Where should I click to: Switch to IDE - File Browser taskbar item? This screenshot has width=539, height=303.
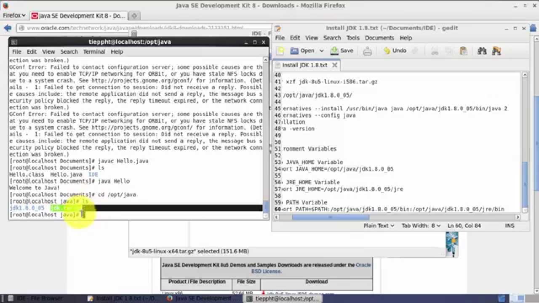(40, 298)
